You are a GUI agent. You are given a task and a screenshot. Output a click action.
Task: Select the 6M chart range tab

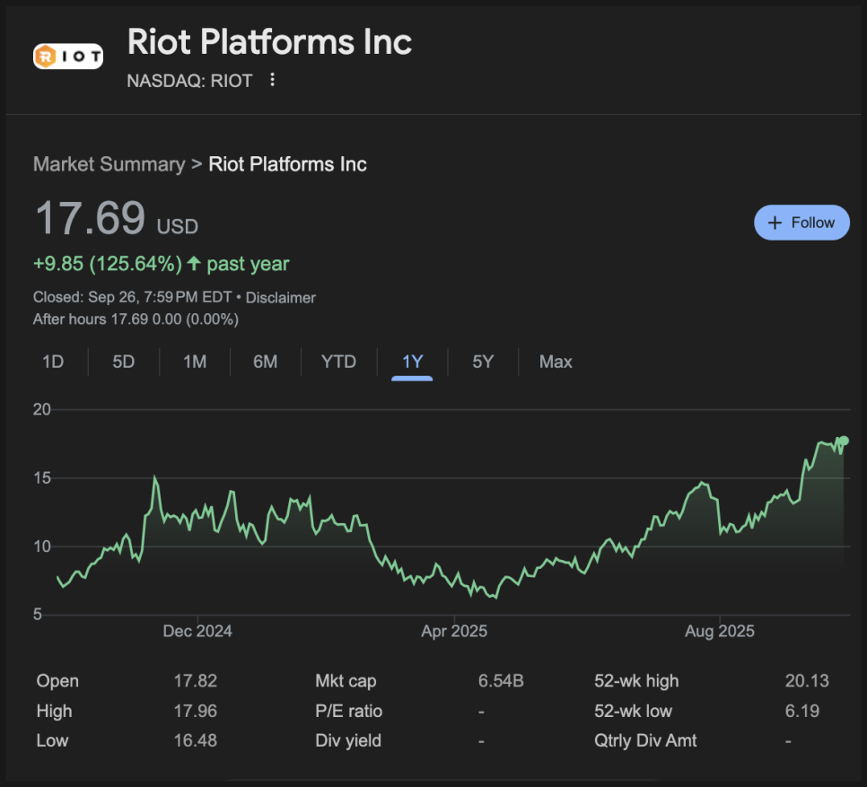pos(266,362)
